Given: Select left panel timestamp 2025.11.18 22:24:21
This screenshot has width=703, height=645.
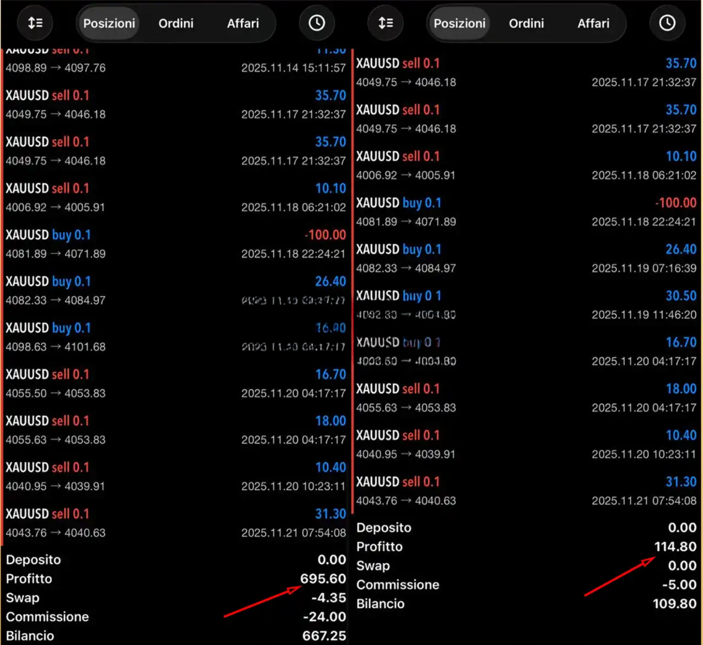Looking at the screenshot, I should (x=293, y=254).
